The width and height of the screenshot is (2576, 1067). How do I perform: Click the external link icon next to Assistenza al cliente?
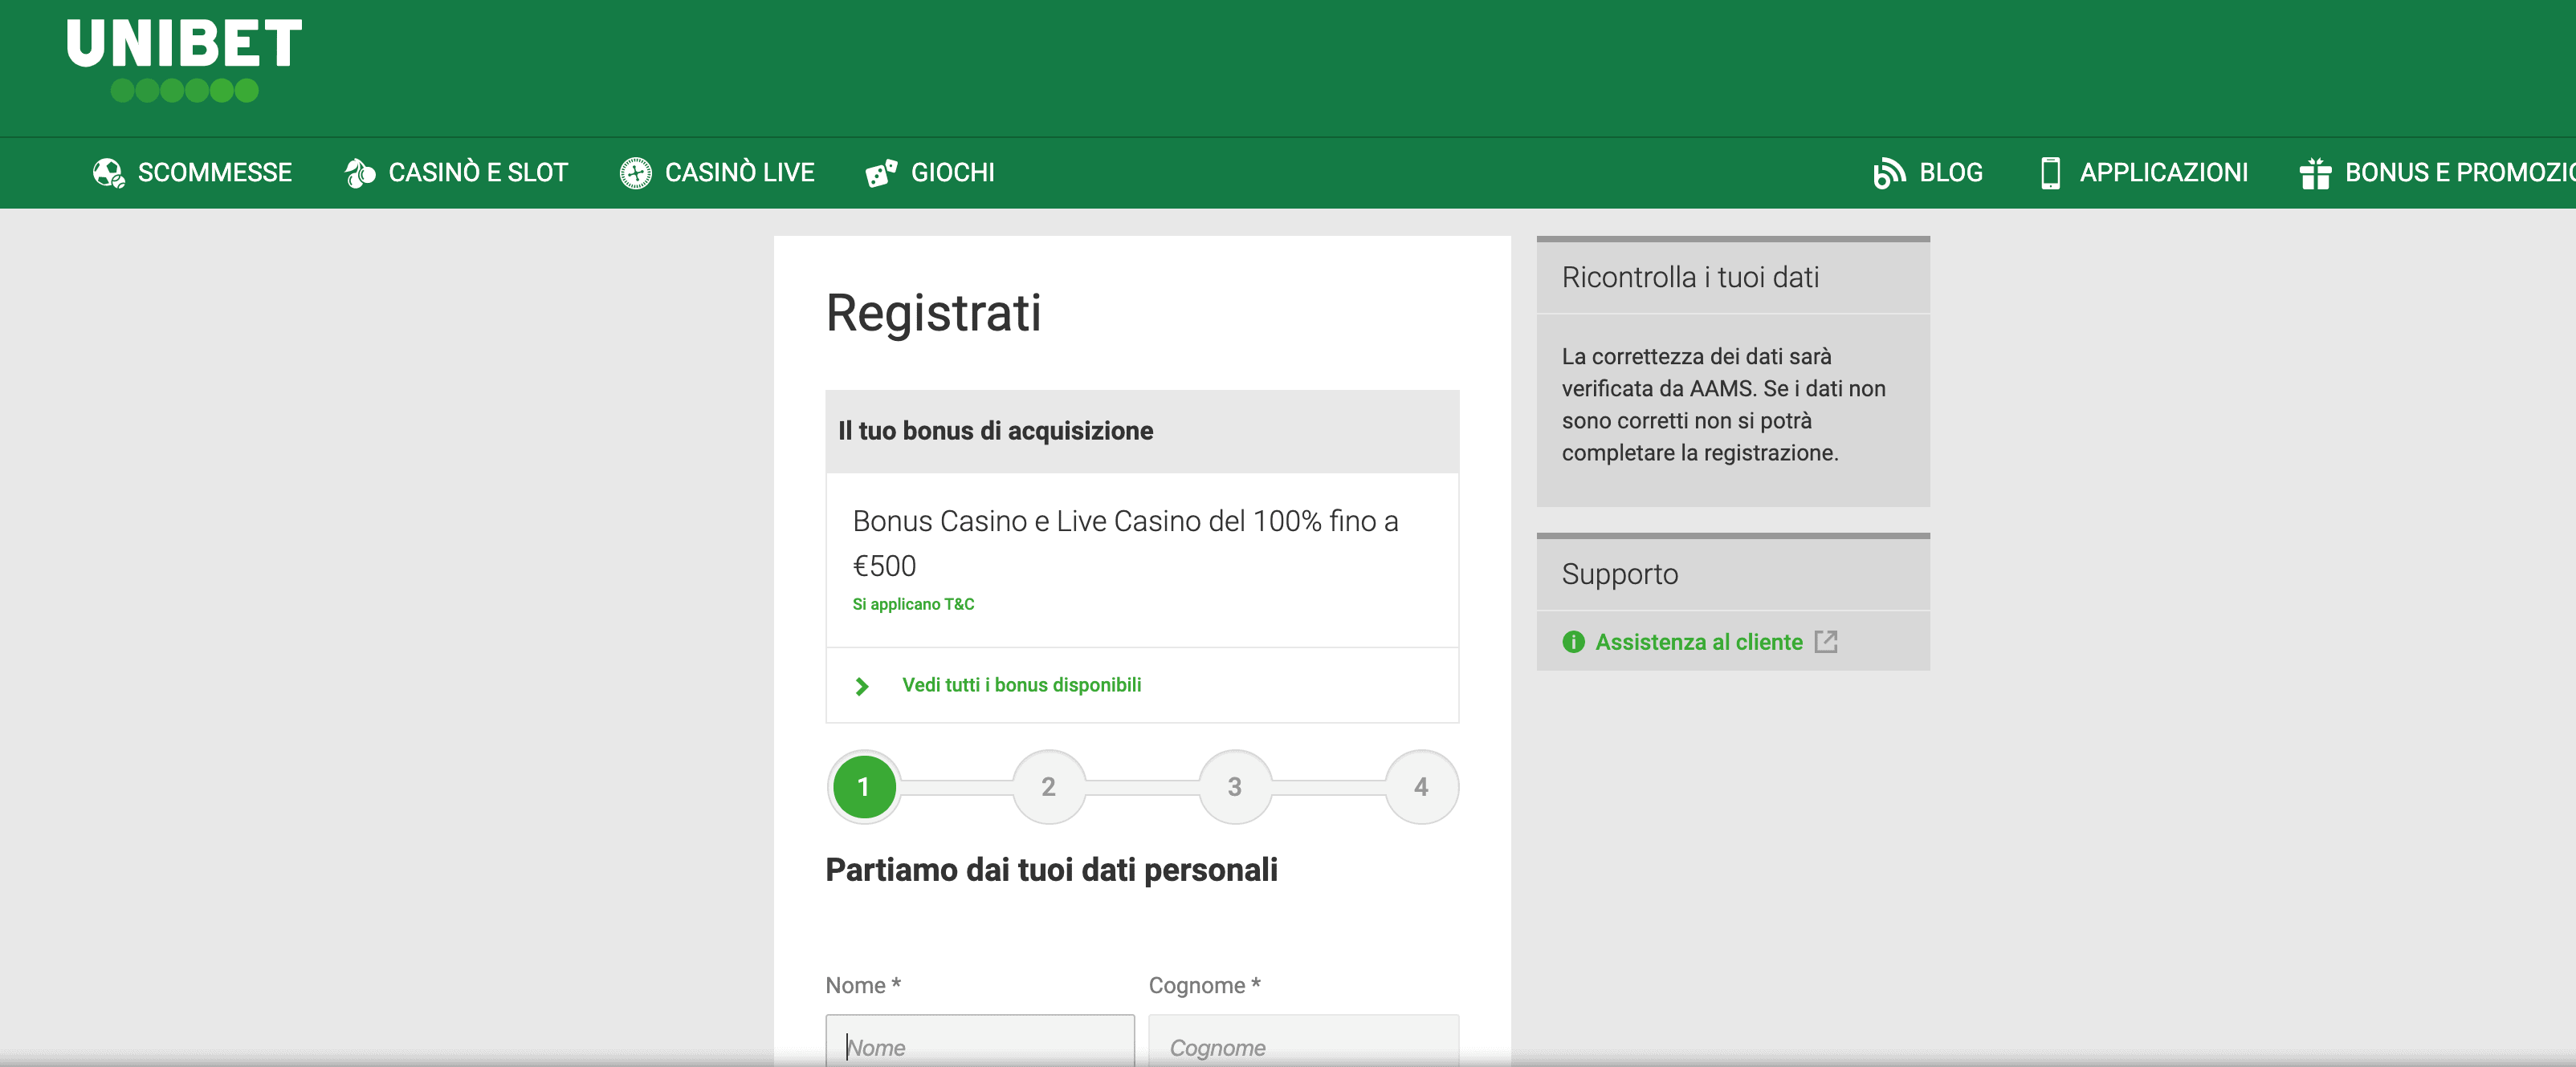pyautogui.click(x=1826, y=641)
